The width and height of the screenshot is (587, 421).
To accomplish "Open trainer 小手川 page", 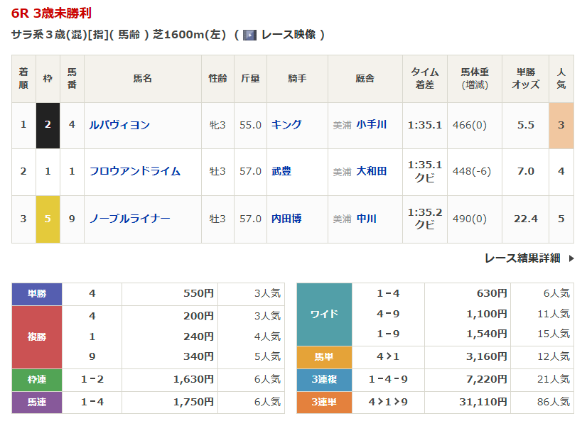I will click(x=372, y=125).
